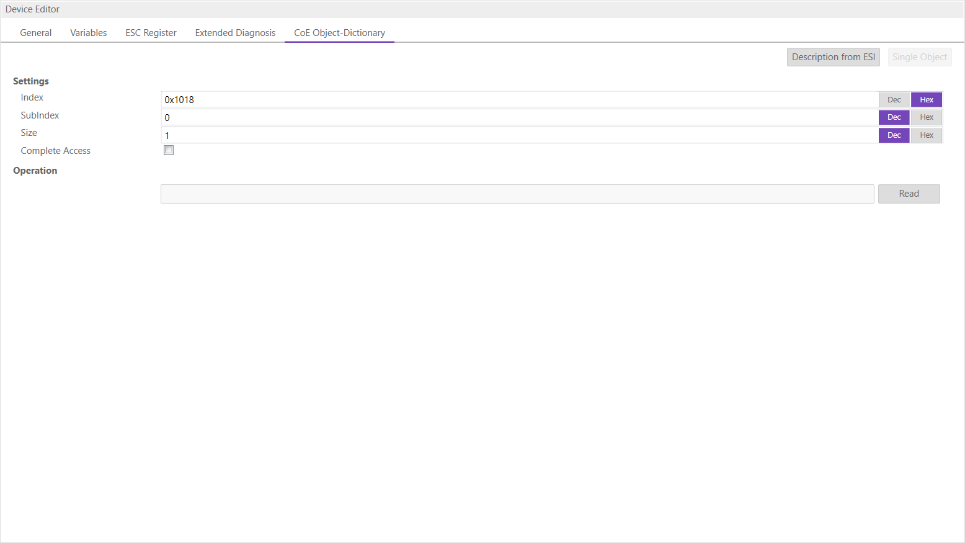
Task: Focus the SubIndex input field
Action: click(x=519, y=117)
